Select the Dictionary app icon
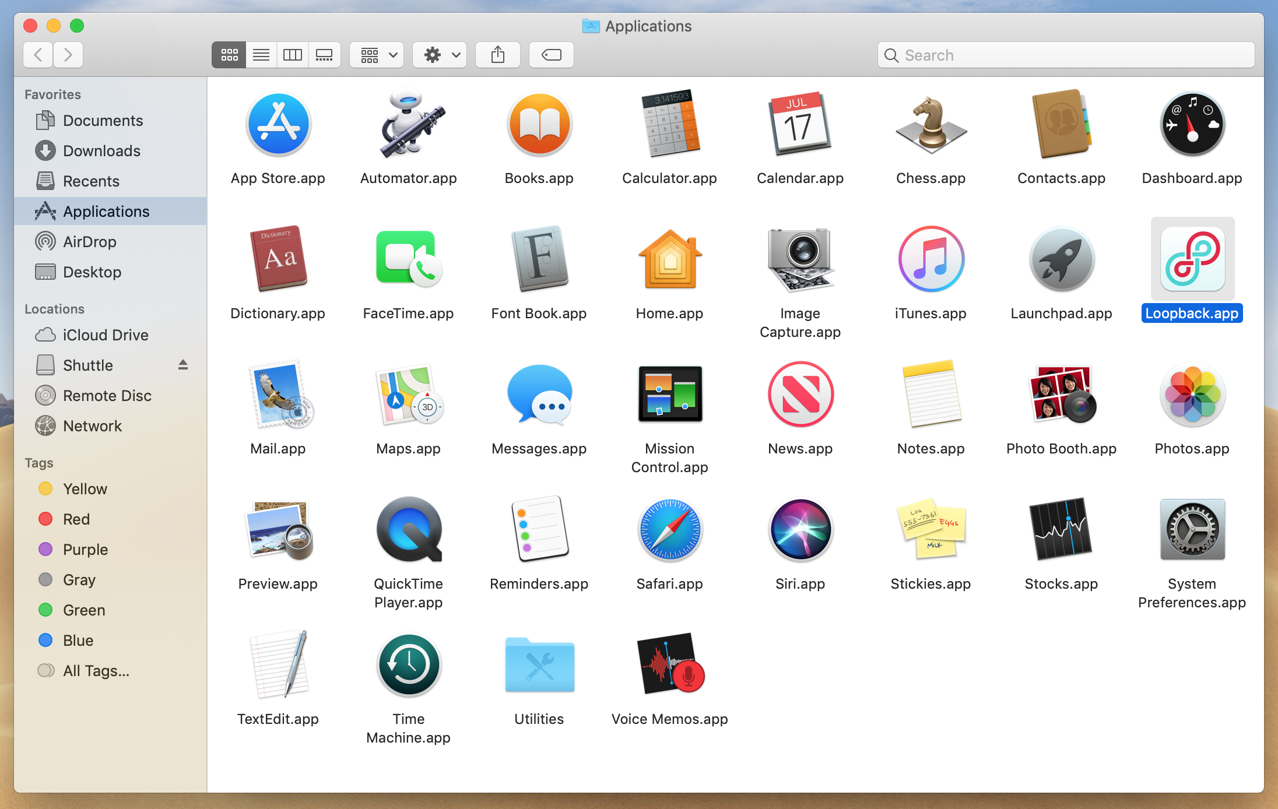 pos(278,259)
